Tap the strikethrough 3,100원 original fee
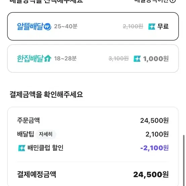This screenshot has width=186, height=186. [119, 59]
